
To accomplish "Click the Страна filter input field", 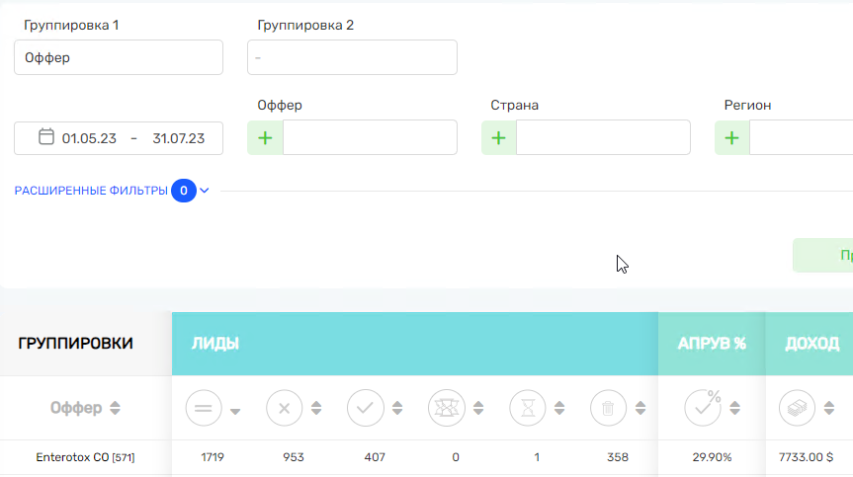I will click(603, 138).
